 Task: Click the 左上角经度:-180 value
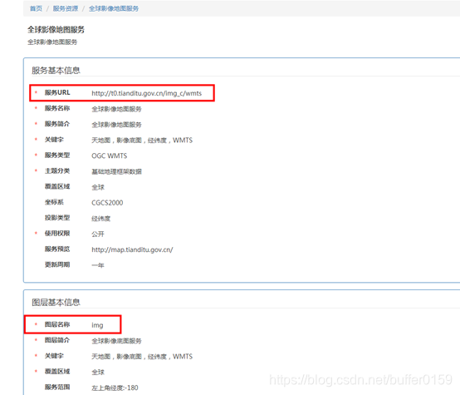115,388
